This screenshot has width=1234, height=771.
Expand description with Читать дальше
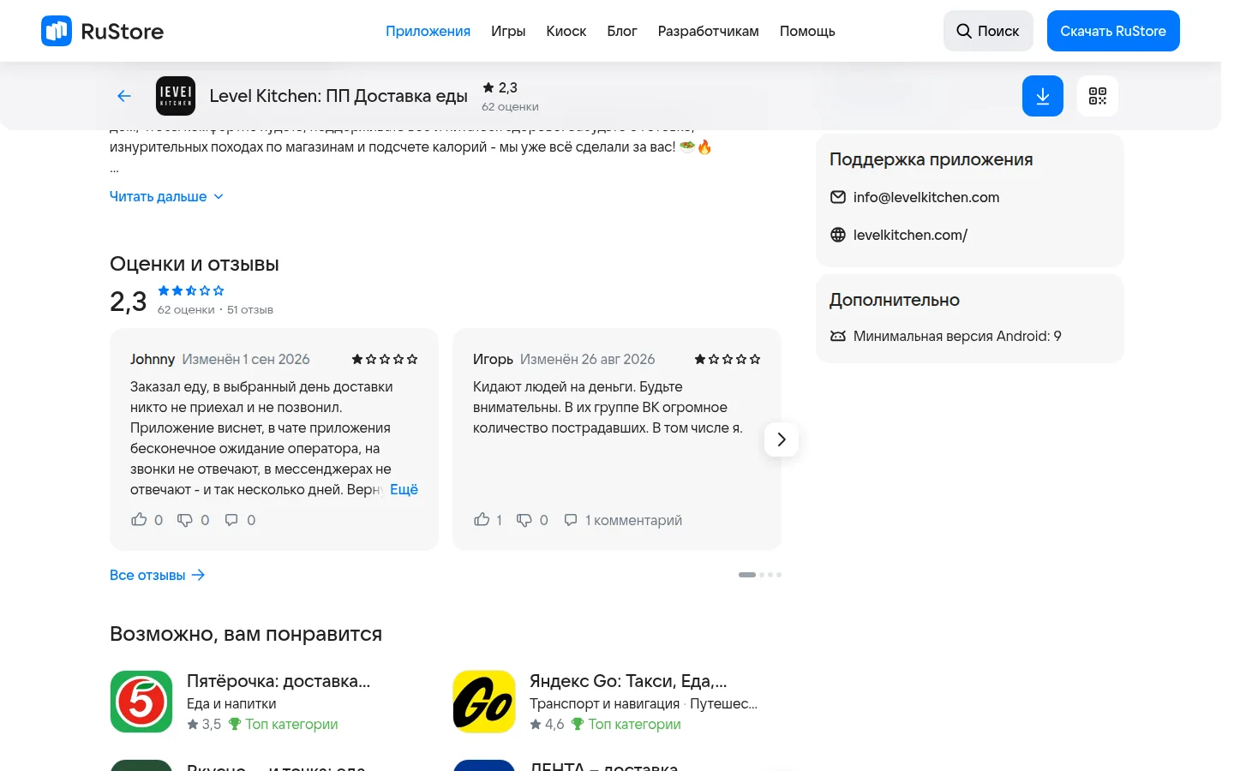click(x=166, y=196)
